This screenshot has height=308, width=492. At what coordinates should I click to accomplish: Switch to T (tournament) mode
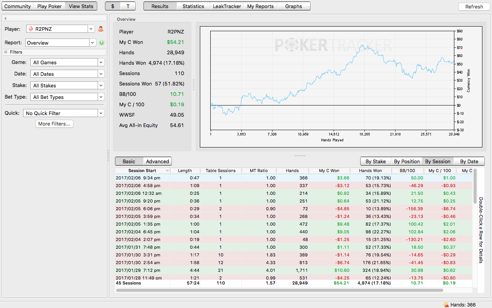[x=128, y=6]
